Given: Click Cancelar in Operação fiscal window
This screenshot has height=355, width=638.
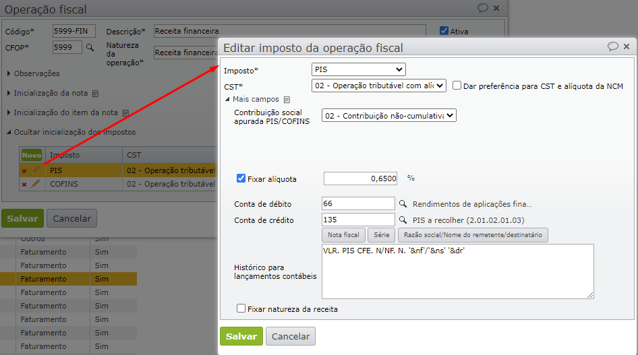Looking at the screenshot, I should [x=71, y=218].
